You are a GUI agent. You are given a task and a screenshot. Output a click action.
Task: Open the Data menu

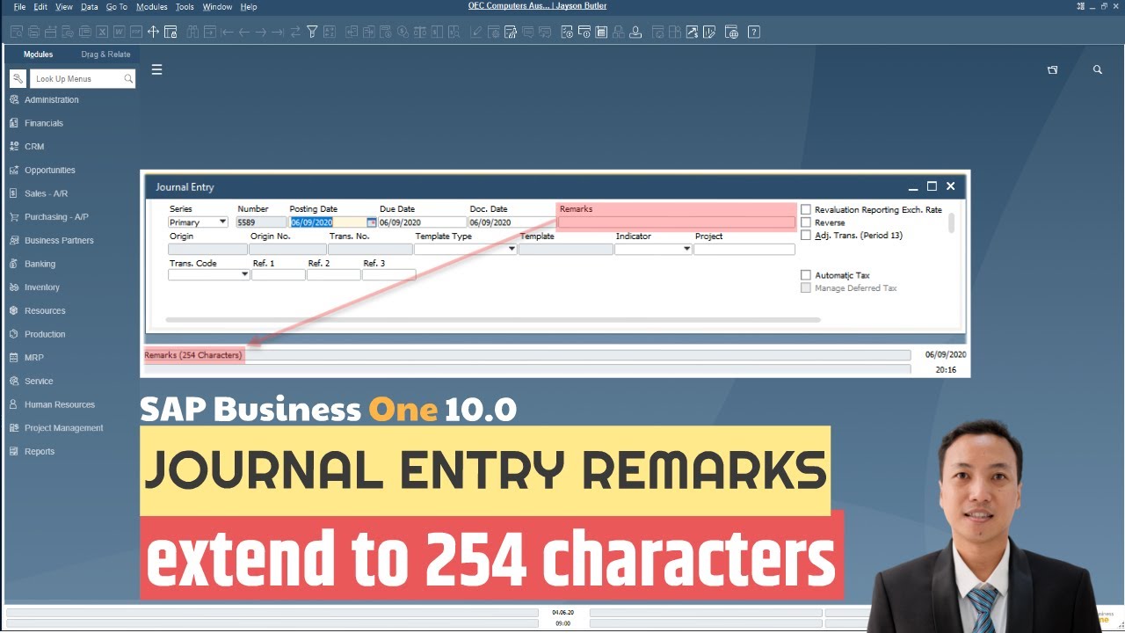click(x=90, y=6)
